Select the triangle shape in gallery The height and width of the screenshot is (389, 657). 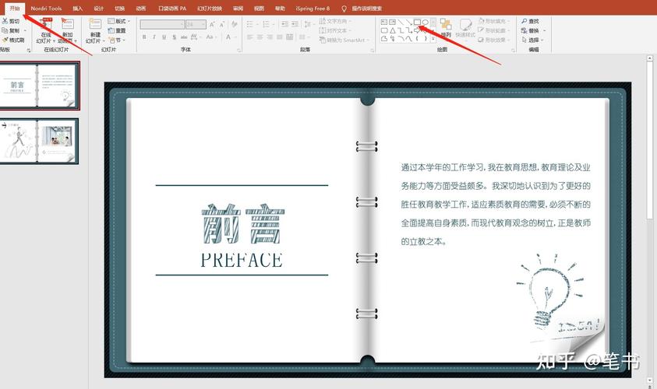pos(392,30)
